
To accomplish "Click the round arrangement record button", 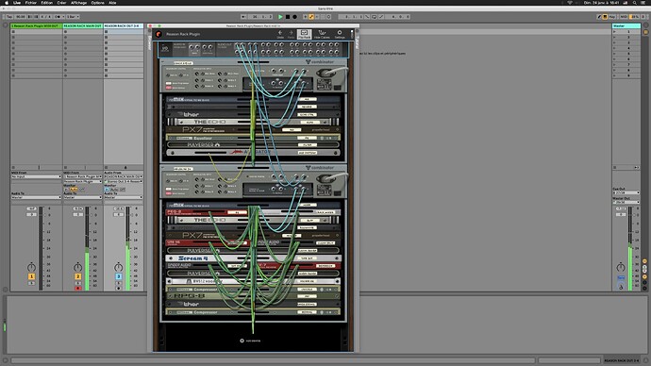I will [294, 17].
